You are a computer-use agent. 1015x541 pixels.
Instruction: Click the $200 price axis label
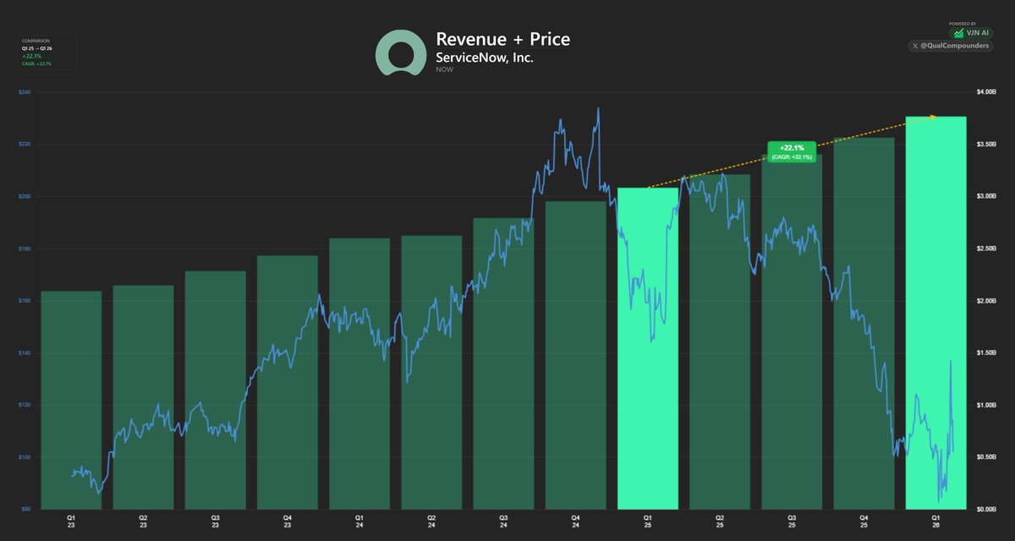pyautogui.click(x=24, y=196)
